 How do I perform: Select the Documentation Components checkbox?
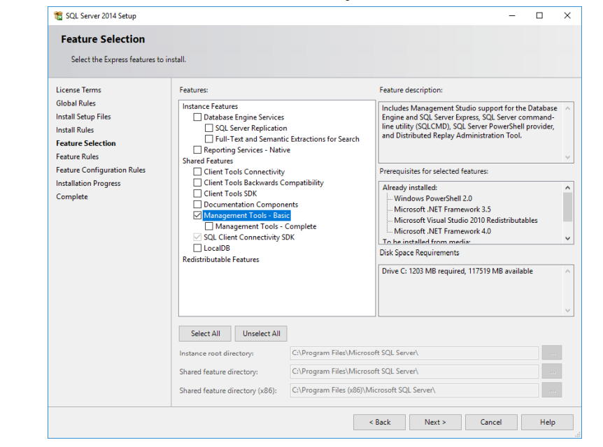197,205
